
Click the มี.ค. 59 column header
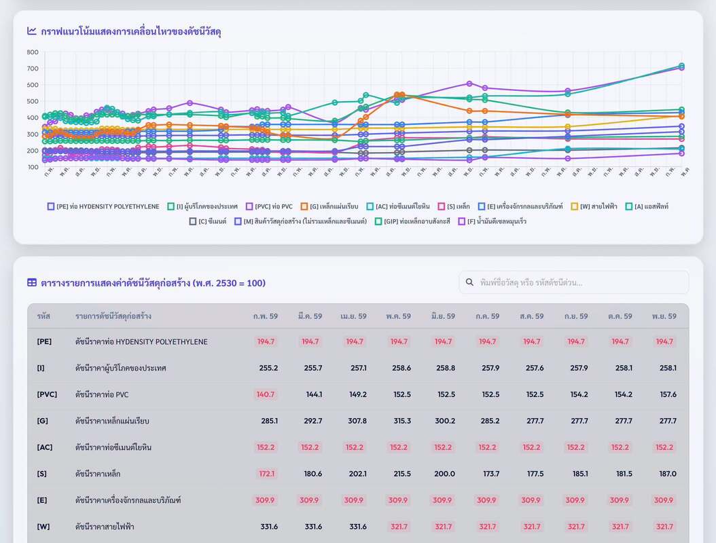310,316
